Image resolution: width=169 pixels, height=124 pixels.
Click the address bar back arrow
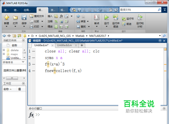(x=4, y=36)
